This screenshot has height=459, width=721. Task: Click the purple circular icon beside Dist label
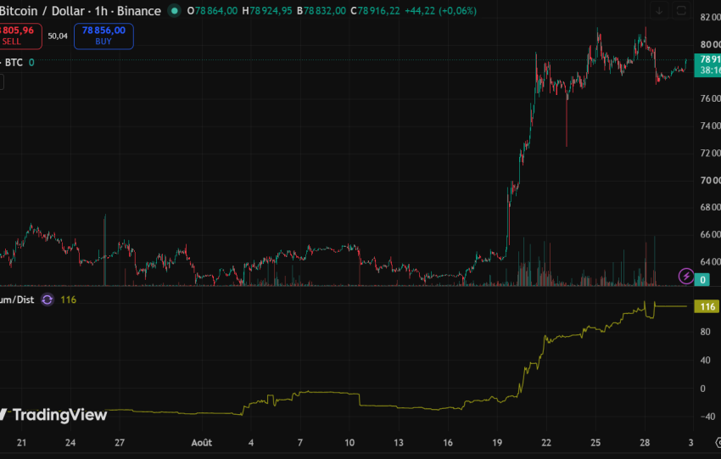pyautogui.click(x=48, y=299)
